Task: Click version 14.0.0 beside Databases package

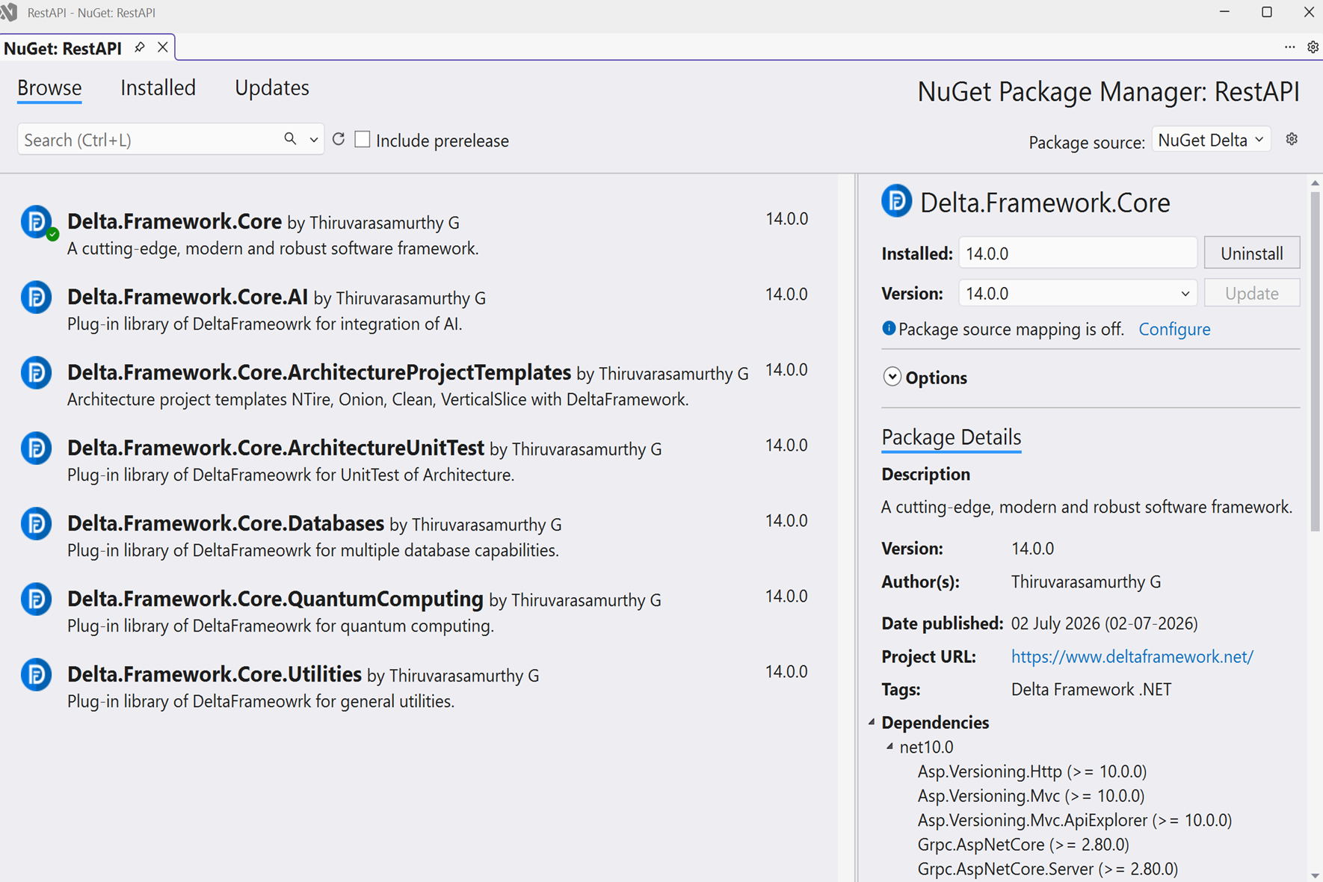Action: pyautogui.click(x=786, y=520)
